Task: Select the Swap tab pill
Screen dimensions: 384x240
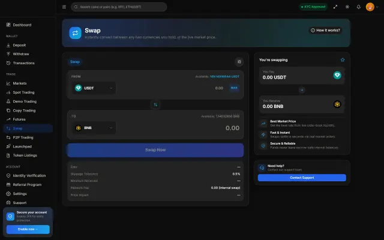Action: tap(75, 62)
